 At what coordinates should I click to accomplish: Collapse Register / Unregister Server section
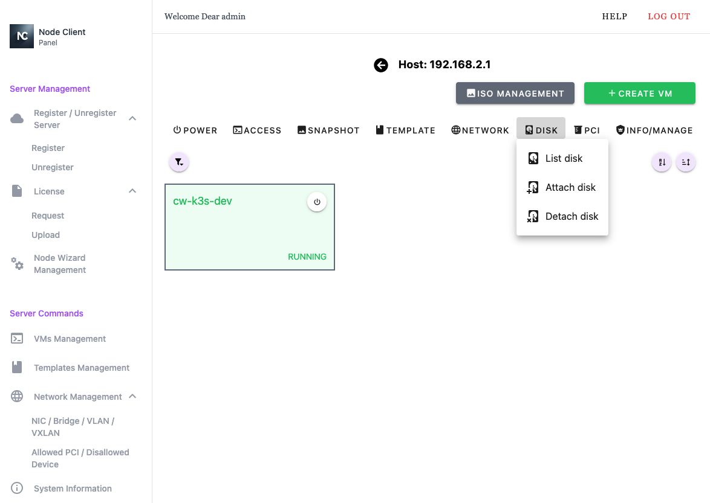point(132,119)
